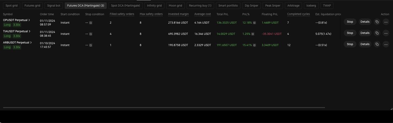Copy the OPUSDT Perpetual bot
Viewport: 393px width, 123px height.
click(377, 22)
